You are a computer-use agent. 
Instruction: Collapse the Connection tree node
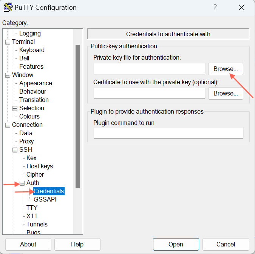pyautogui.click(x=8, y=125)
